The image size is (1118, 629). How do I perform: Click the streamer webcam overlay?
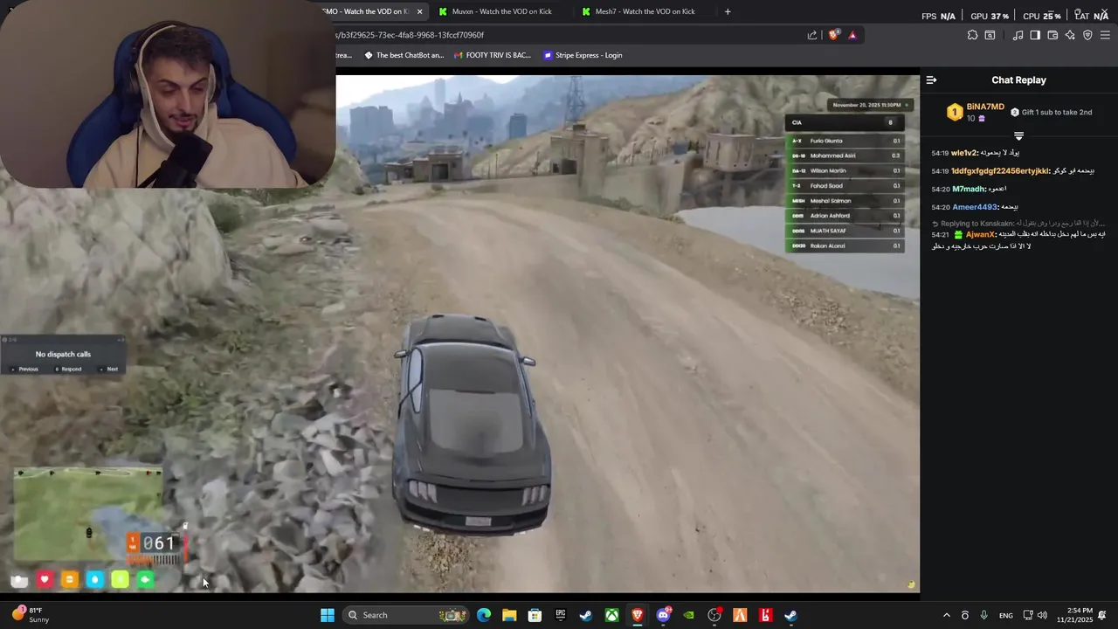pos(168,93)
